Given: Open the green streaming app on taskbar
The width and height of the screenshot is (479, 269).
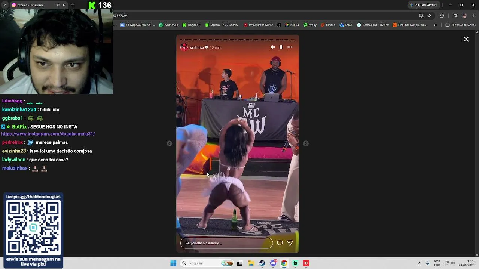Looking at the screenshot, I should click(x=295, y=263).
